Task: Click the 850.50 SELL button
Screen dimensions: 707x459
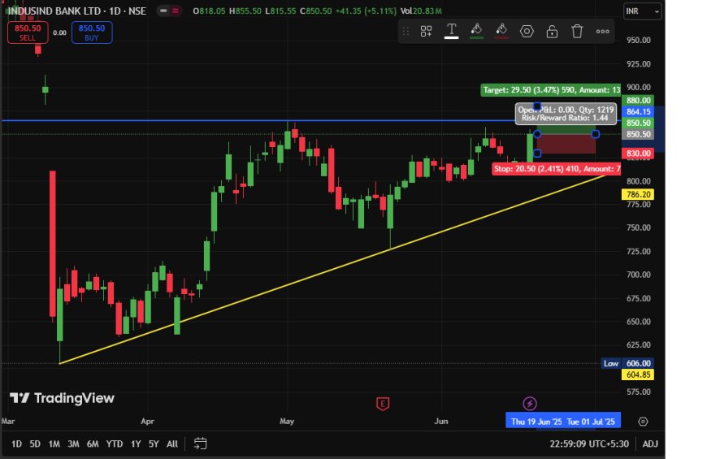Action: point(28,32)
